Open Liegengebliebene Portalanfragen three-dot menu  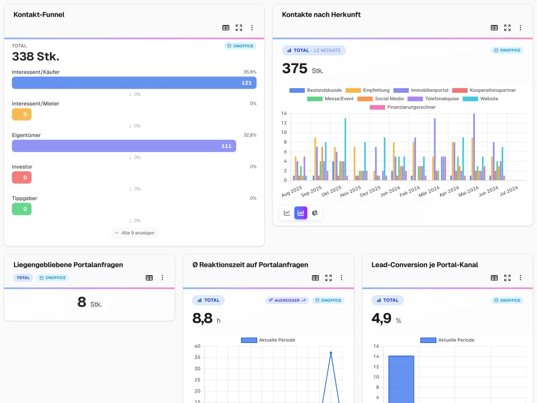pos(162,277)
